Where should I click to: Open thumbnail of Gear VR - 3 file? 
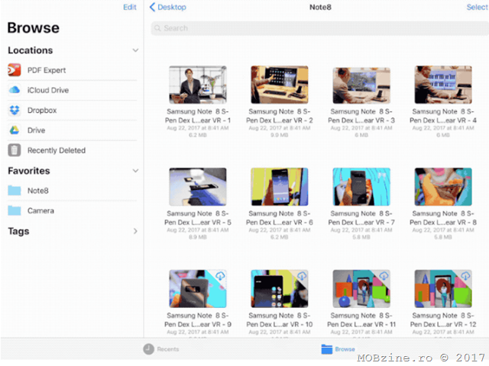pyautogui.click(x=361, y=85)
